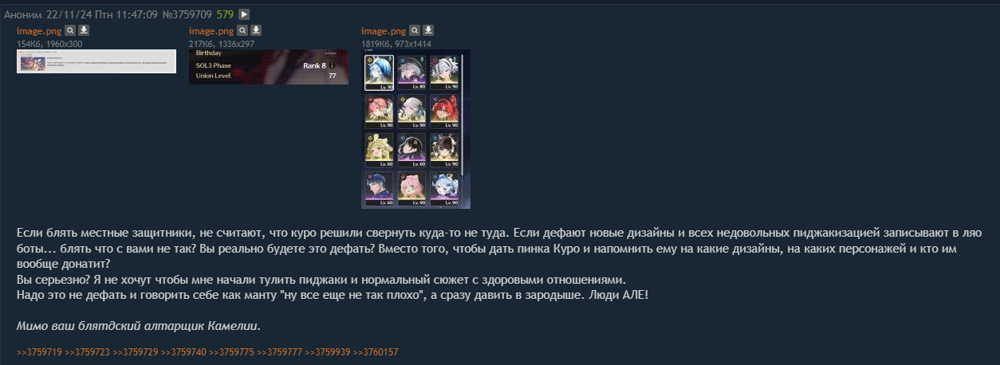
Task: Expand the wide 1960x300 thumbnail
Action: coord(96,61)
